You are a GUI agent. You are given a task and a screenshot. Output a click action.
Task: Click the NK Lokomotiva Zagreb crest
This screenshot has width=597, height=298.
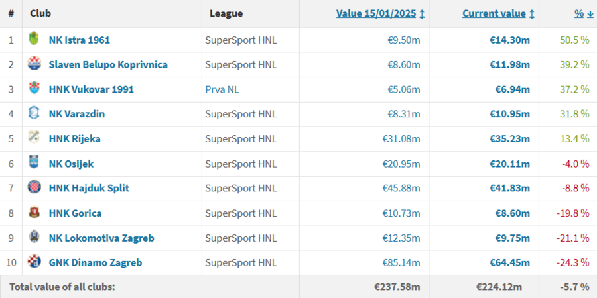[x=34, y=237]
